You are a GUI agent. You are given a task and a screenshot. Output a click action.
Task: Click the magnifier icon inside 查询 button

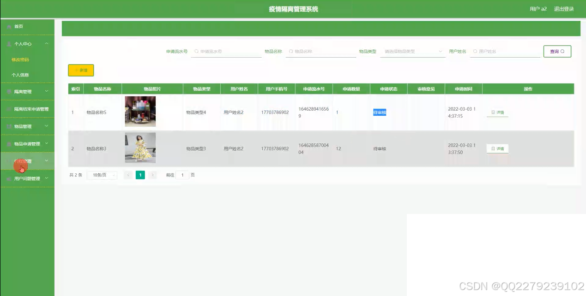pos(562,51)
